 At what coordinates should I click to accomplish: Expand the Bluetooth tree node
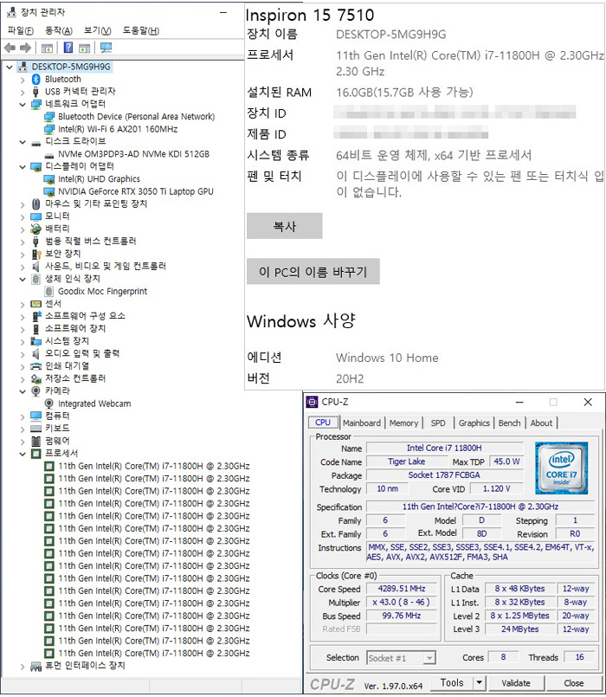23,80
